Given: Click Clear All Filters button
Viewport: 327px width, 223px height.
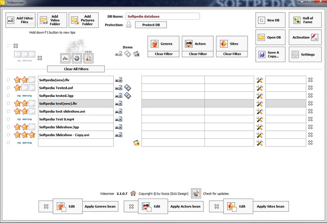Looking at the screenshot, I should [x=76, y=69].
